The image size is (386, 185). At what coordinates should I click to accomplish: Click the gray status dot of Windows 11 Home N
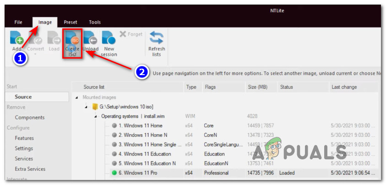pos(114,135)
